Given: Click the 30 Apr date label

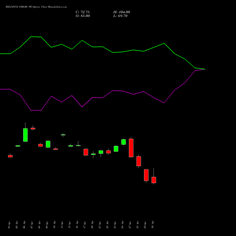Looking at the screenshot, I should click(152, 225).
